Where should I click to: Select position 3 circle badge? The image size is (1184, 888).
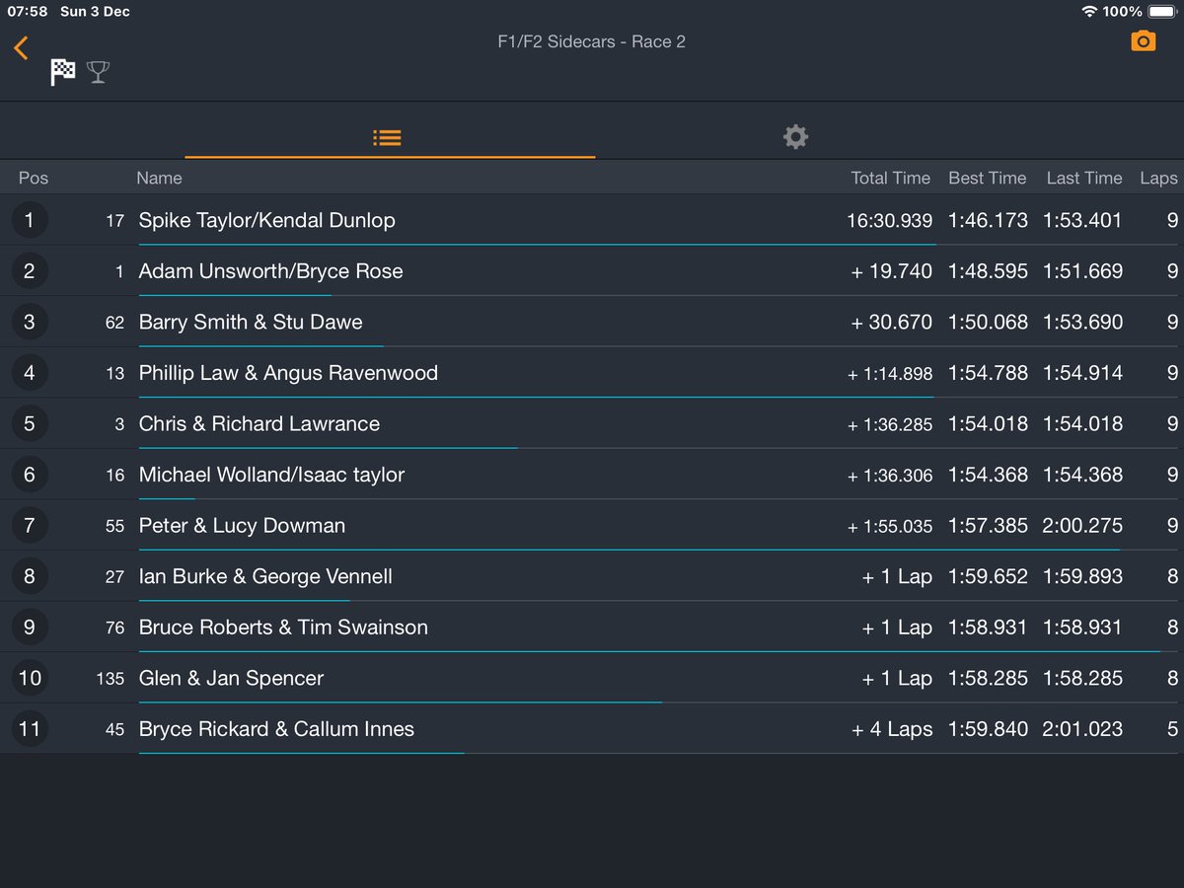pos(29,322)
